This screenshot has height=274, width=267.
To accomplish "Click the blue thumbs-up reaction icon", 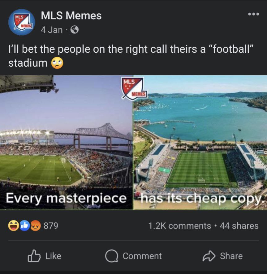I will [x=24, y=226].
